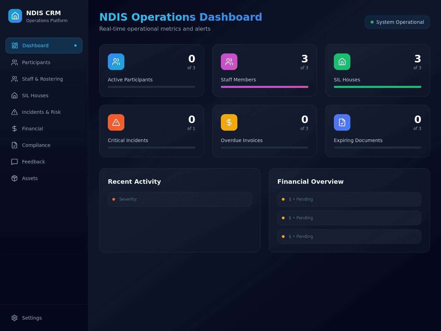Click the Settings gear icon in the sidebar
The height and width of the screenshot is (331, 441).
click(14, 318)
